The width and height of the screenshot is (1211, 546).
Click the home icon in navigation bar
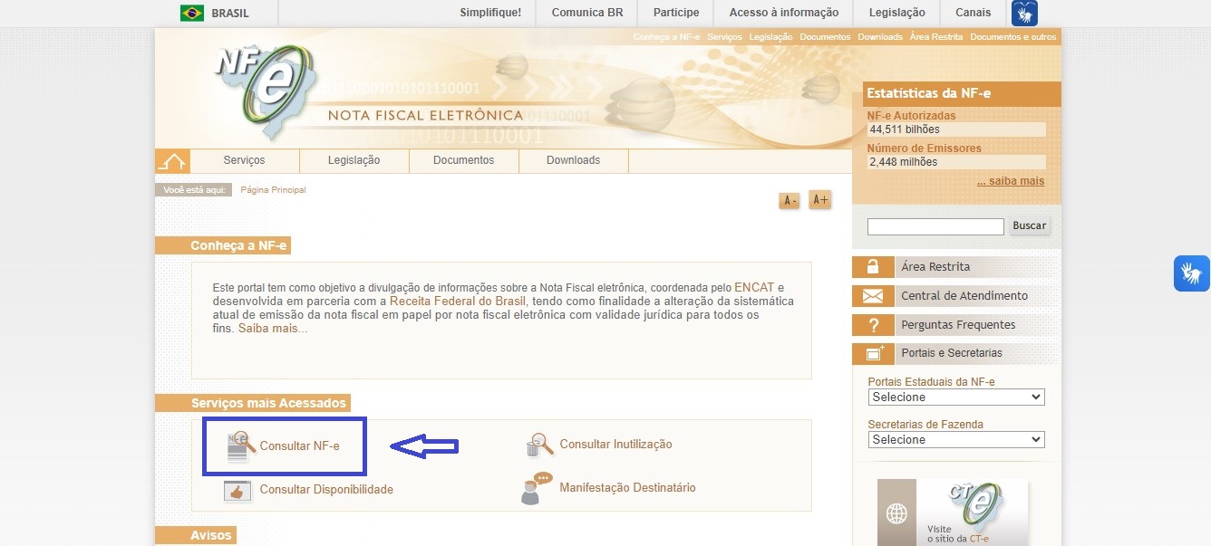(171, 161)
